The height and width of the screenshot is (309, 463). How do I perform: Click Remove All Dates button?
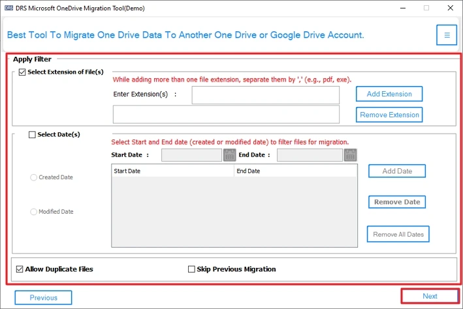coord(398,235)
